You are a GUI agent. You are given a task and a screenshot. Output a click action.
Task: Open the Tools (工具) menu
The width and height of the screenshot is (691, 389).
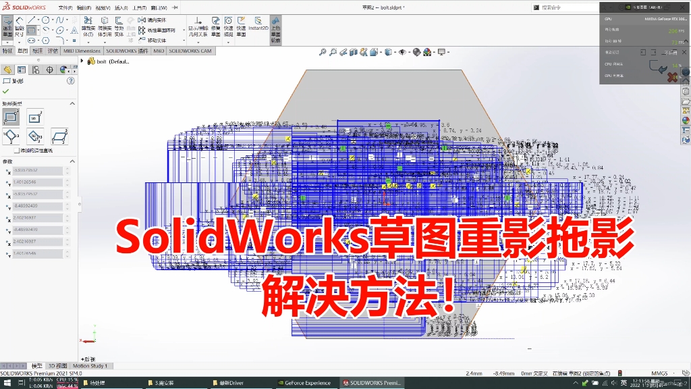(139, 7)
